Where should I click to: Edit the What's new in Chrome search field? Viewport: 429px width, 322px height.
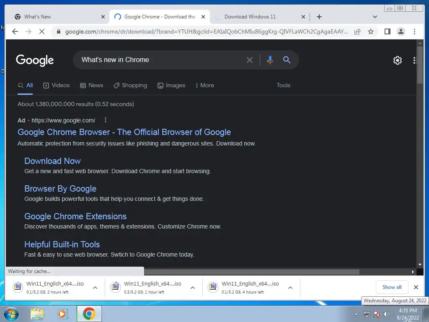(x=161, y=60)
